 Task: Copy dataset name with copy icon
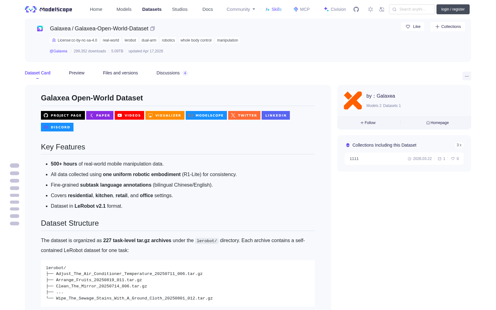[153, 29]
